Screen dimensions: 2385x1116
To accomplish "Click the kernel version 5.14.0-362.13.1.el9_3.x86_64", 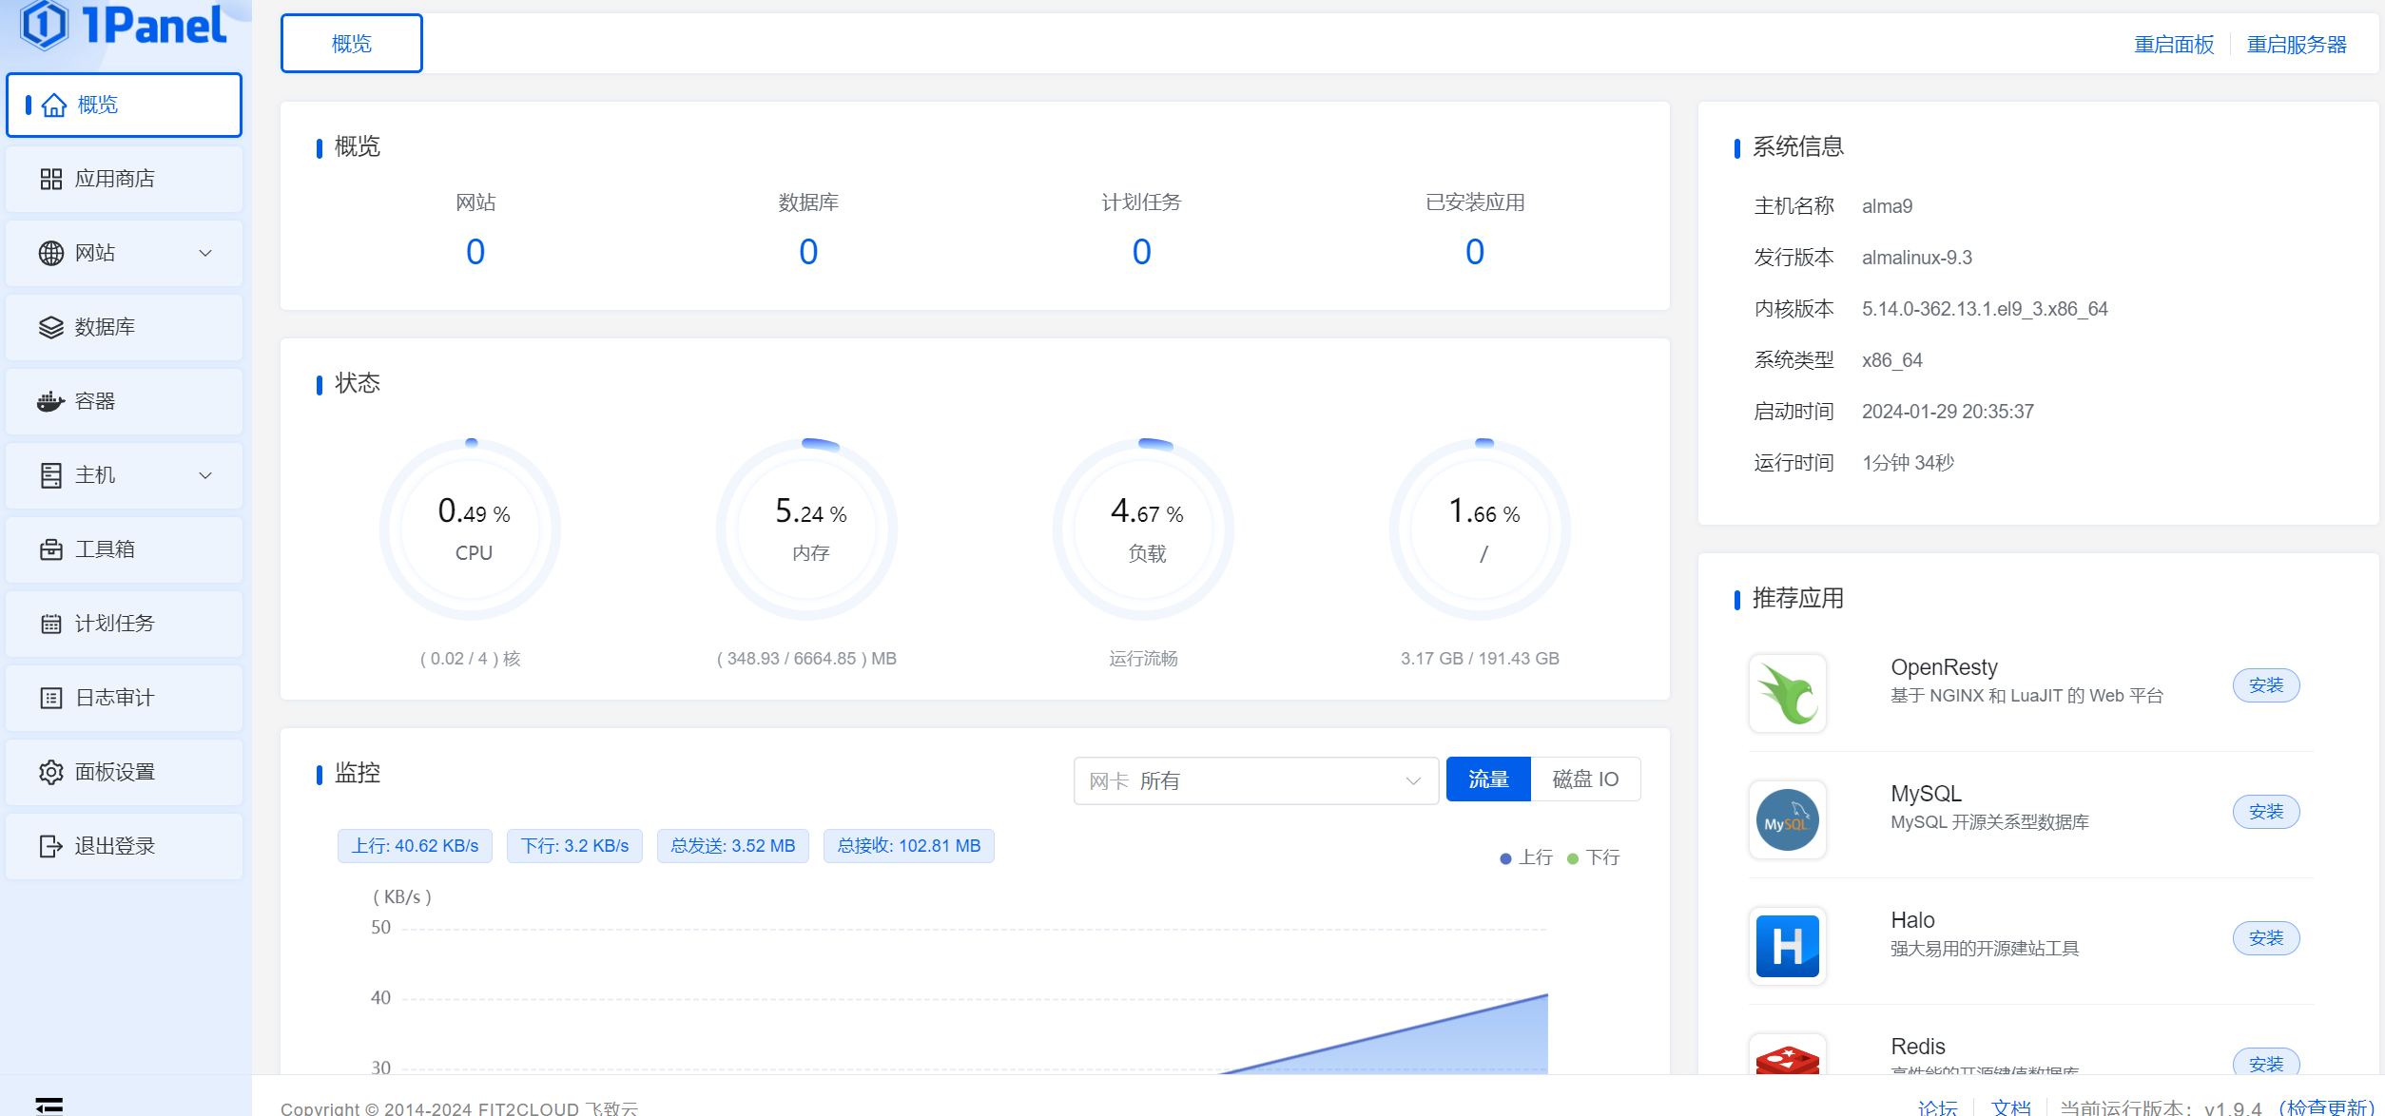I will (x=1986, y=309).
